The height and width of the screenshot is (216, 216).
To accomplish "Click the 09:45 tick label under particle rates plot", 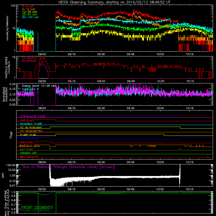I will pyautogui.click(x=131, y=81).
